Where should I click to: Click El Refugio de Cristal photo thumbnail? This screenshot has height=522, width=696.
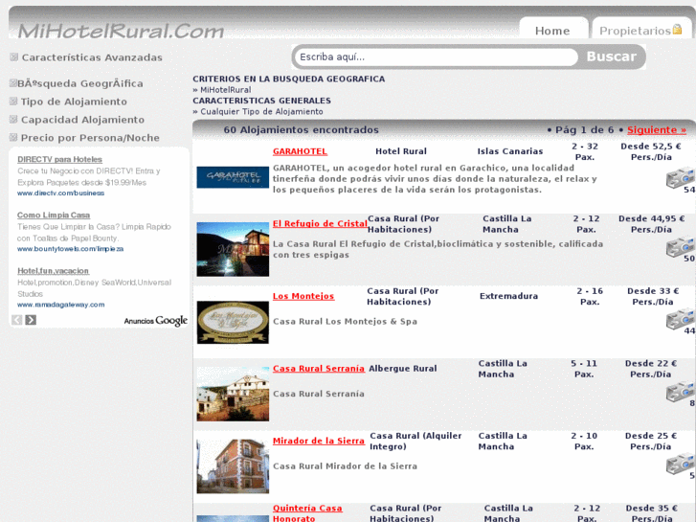pos(233,249)
